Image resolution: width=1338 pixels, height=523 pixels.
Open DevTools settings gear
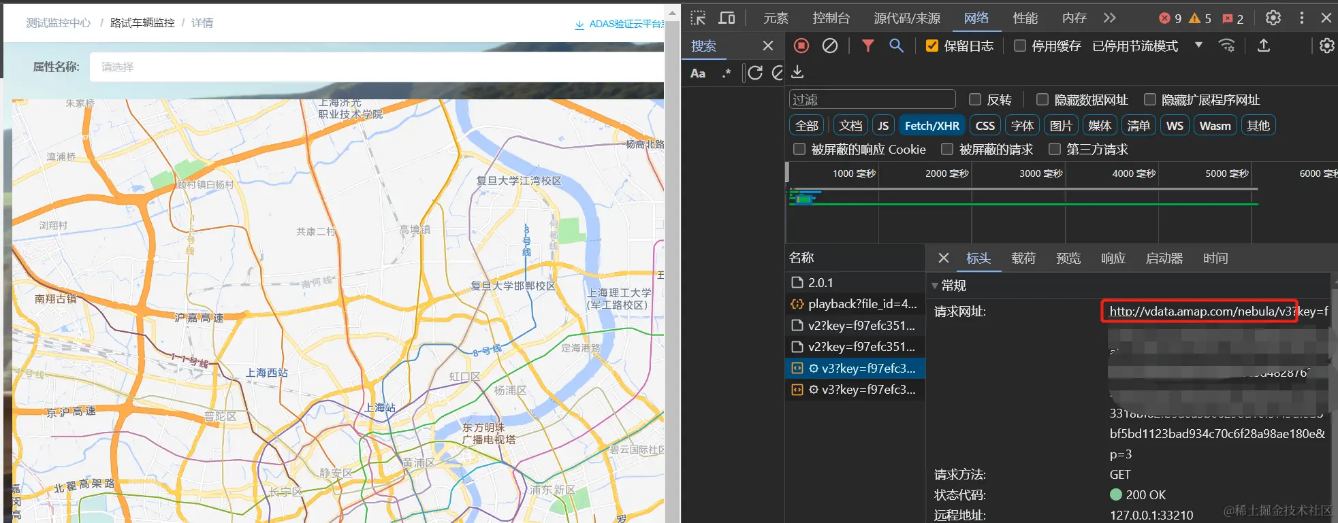(x=1273, y=18)
